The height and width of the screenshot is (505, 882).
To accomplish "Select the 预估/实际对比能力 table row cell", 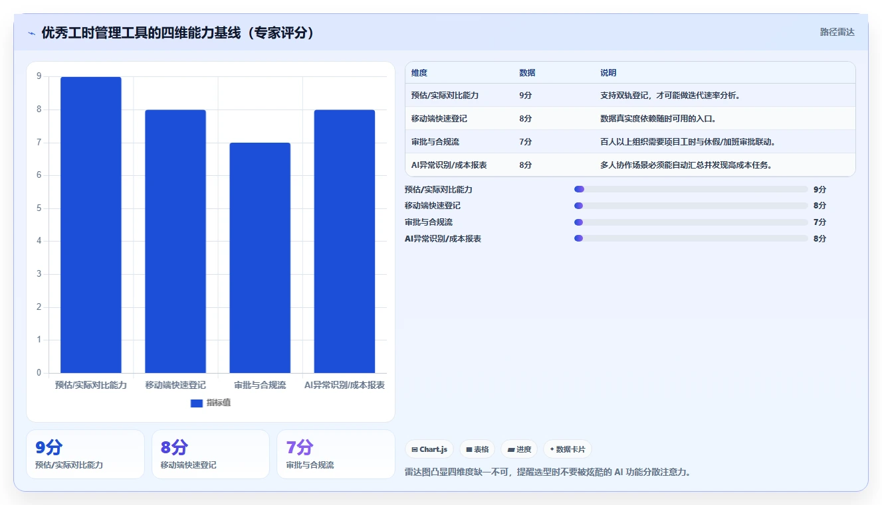I will (445, 96).
